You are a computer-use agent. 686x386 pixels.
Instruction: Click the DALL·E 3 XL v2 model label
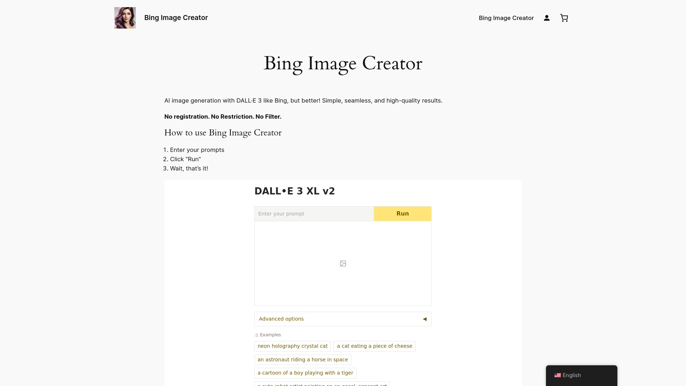coord(294,191)
